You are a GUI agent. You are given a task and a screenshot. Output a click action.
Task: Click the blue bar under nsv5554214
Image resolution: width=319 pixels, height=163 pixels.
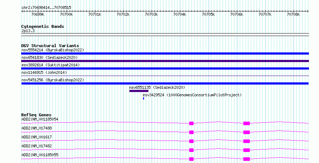click(165, 54)
